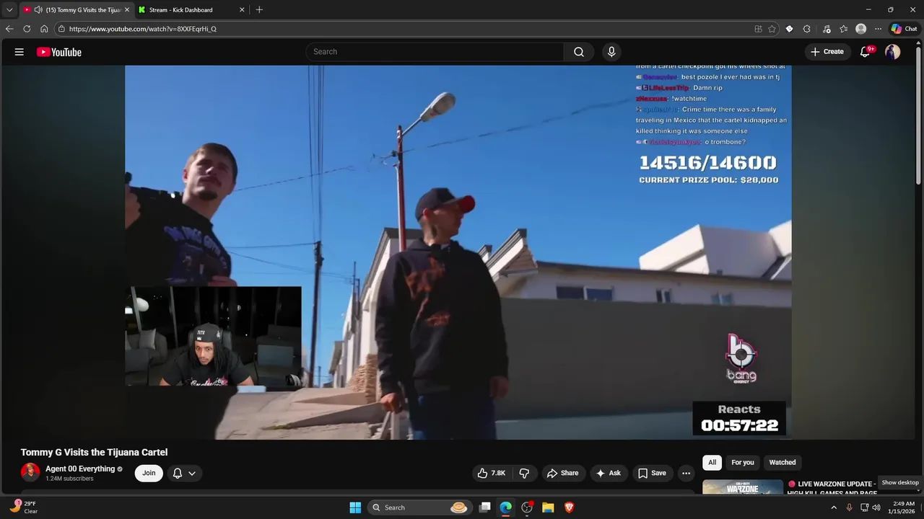The width and height of the screenshot is (924, 519).
Task: Open the Windows Start menu
Action: click(355, 507)
